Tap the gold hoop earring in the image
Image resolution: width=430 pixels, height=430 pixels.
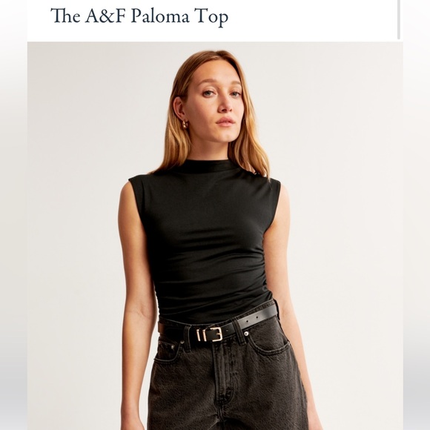point(185,125)
